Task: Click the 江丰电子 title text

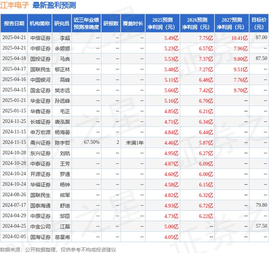Action: (x=15, y=5)
